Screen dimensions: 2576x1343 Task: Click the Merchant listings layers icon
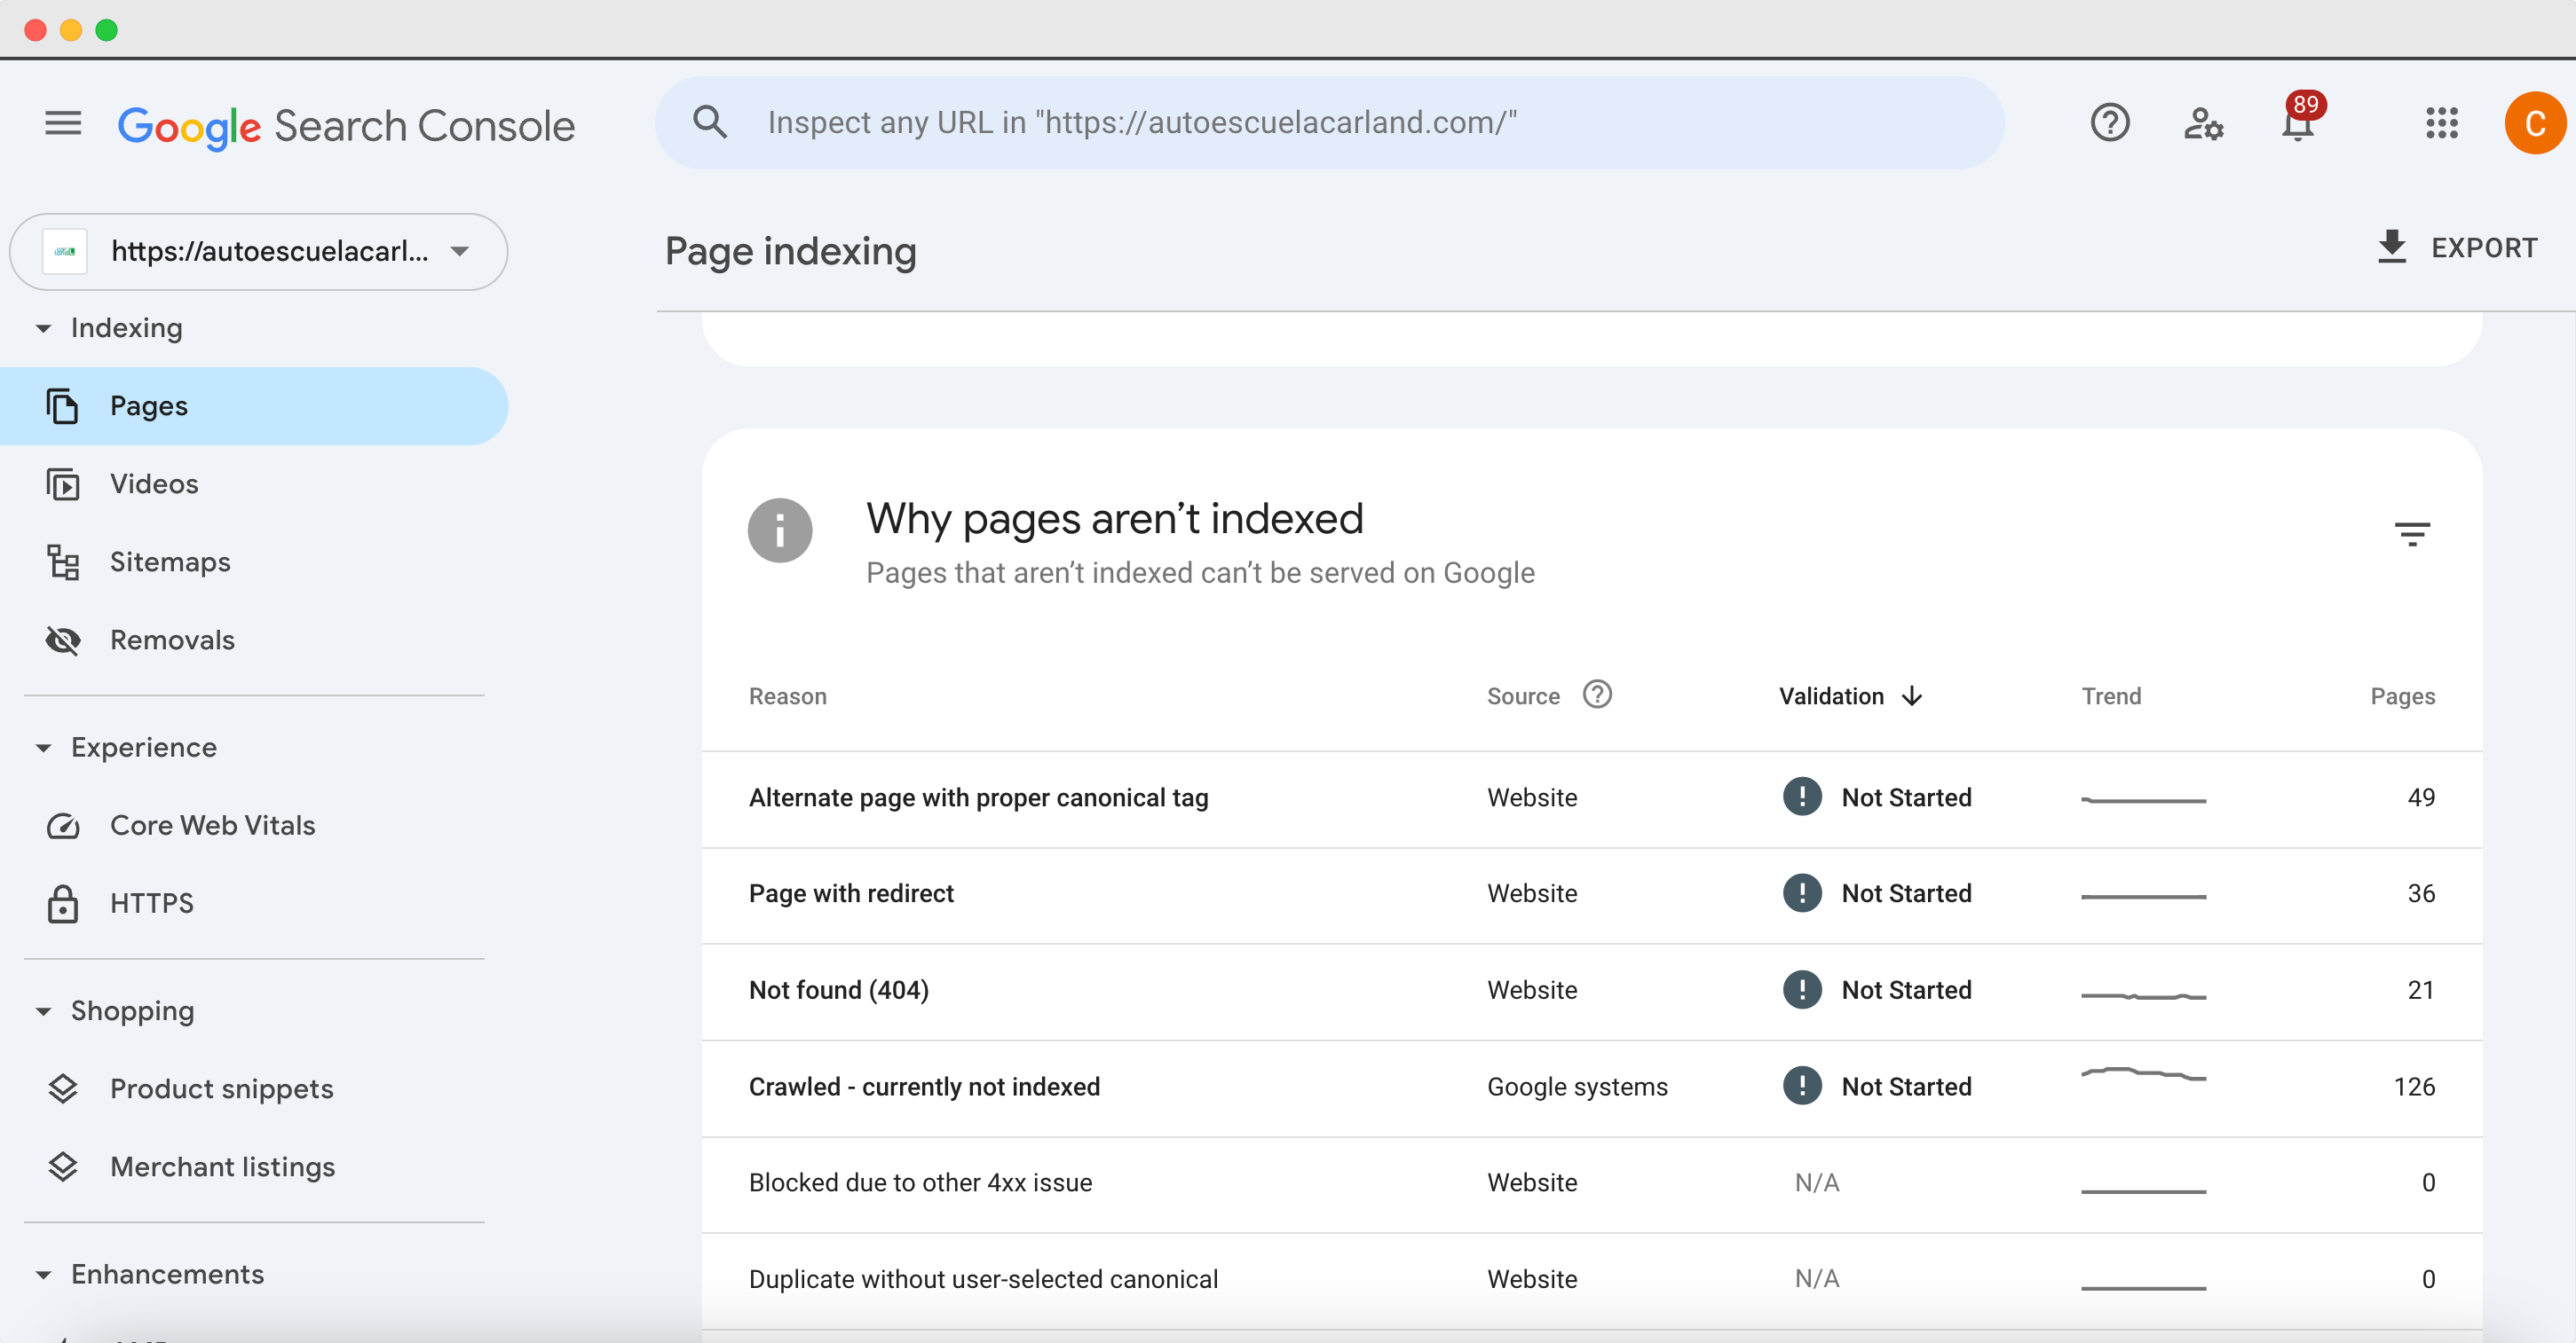point(63,1167)
